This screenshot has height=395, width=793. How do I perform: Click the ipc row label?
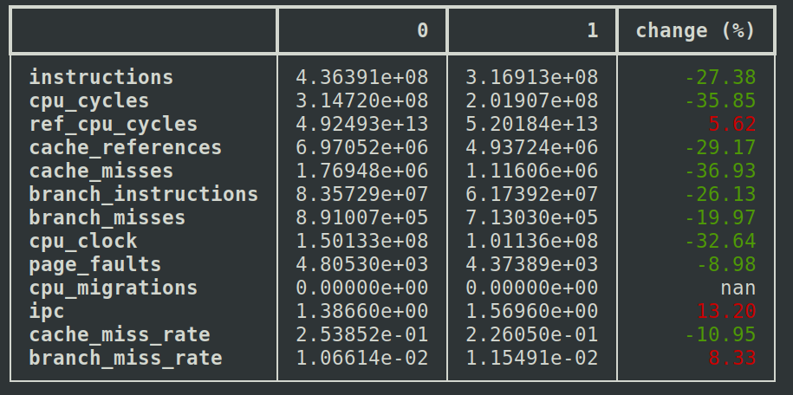tap(47, 311)
